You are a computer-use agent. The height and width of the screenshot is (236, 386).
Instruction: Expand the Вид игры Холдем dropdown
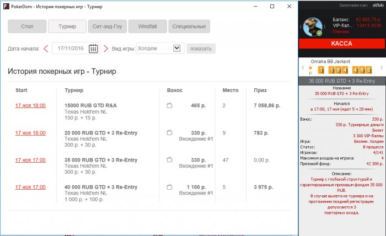point(176,49)
